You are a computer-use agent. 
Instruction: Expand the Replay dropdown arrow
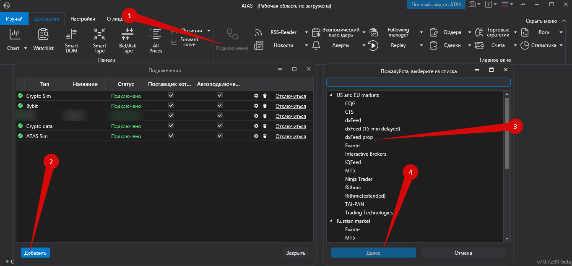[x=421, y=45]
